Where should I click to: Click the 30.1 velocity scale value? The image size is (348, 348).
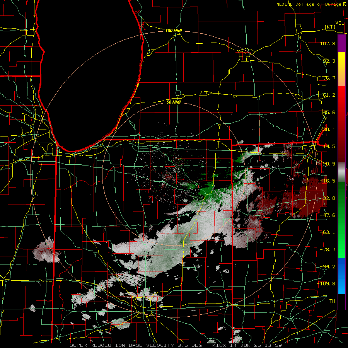pyautogui.click(x=329, y=130)
